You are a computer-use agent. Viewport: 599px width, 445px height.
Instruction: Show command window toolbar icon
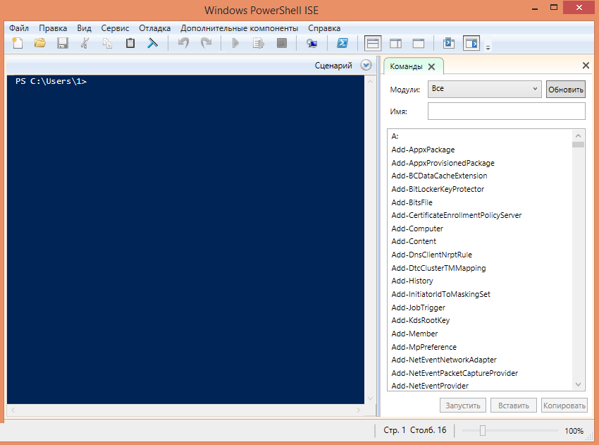click(449, 43)
